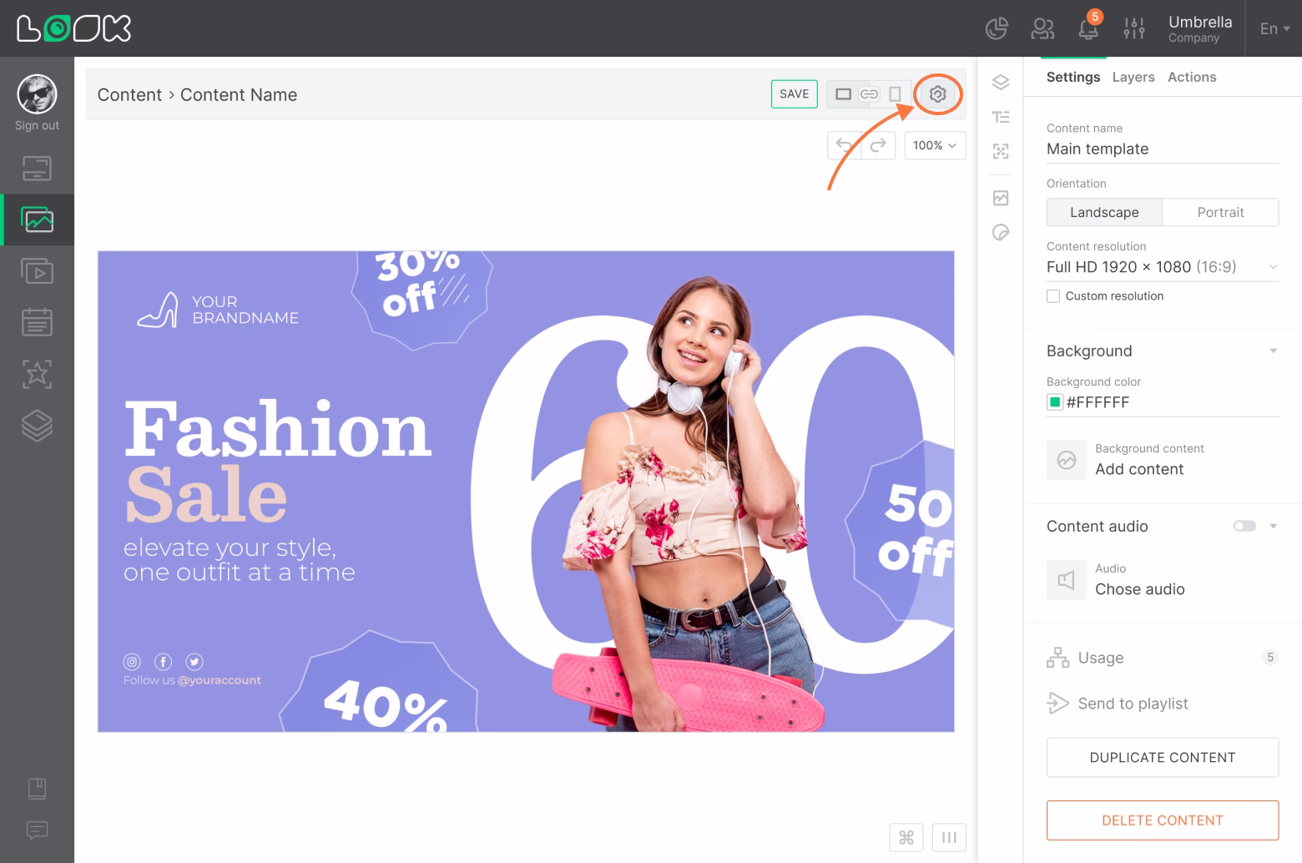Select the text tool in the vertical toolbar
Screen dimensions: 1302x863
[1001, 117]
